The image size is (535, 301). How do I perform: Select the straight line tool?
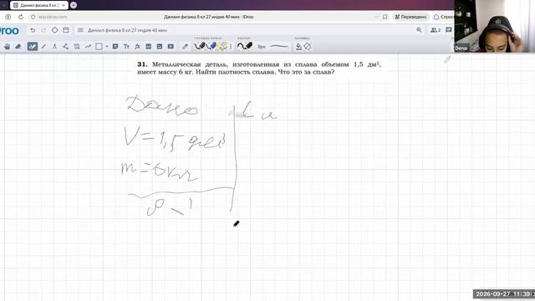pyautogui.click(x=43, y=47)
